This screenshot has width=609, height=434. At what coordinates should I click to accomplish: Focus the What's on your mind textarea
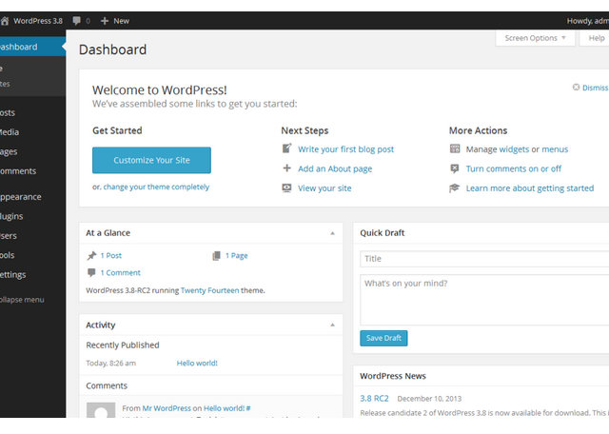(484, 300)
